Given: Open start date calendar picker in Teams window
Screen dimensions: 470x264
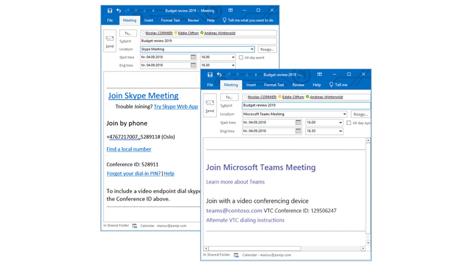Looking at the screenshot, I should [298, 122].
